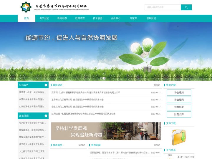The width and height of the screenshot is (212, 159).
Task: Open the 专家库 navigation item
Action: [133, 18]
